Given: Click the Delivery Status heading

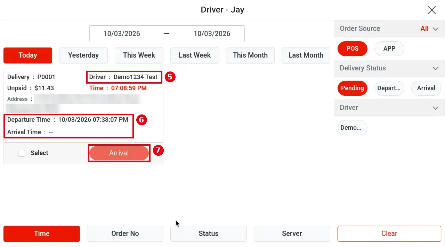Looking at the screenshot, I should click(363, 68).
